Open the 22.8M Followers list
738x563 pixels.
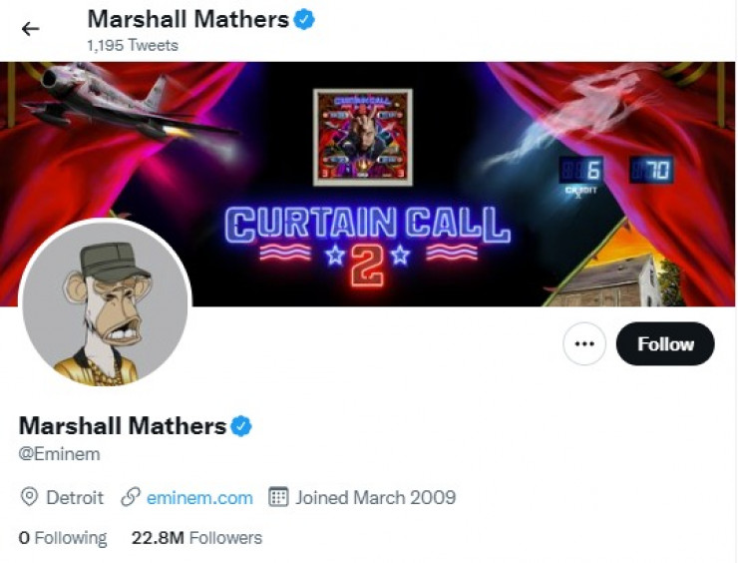coord(196,538)
